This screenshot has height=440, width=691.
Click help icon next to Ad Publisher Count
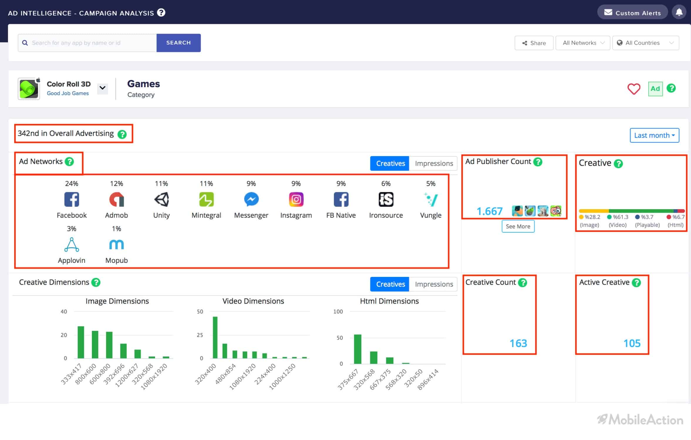538,162
